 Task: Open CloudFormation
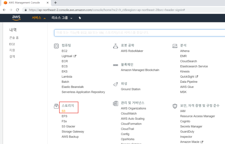pos(131,124)
